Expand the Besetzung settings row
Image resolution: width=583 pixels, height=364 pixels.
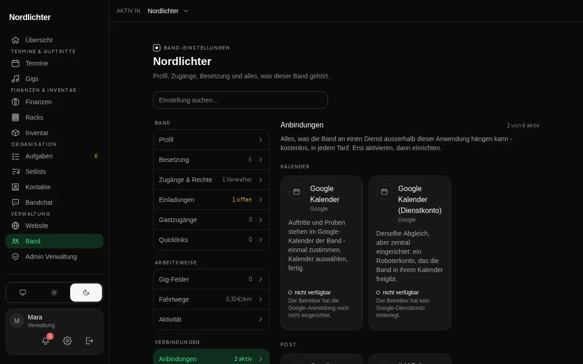pyautogui.click(x=211, y=160)
